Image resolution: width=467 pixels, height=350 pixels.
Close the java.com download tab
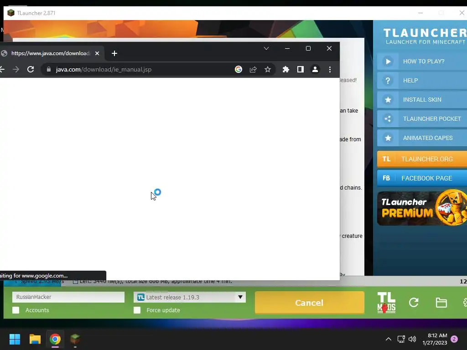(97, 53)
